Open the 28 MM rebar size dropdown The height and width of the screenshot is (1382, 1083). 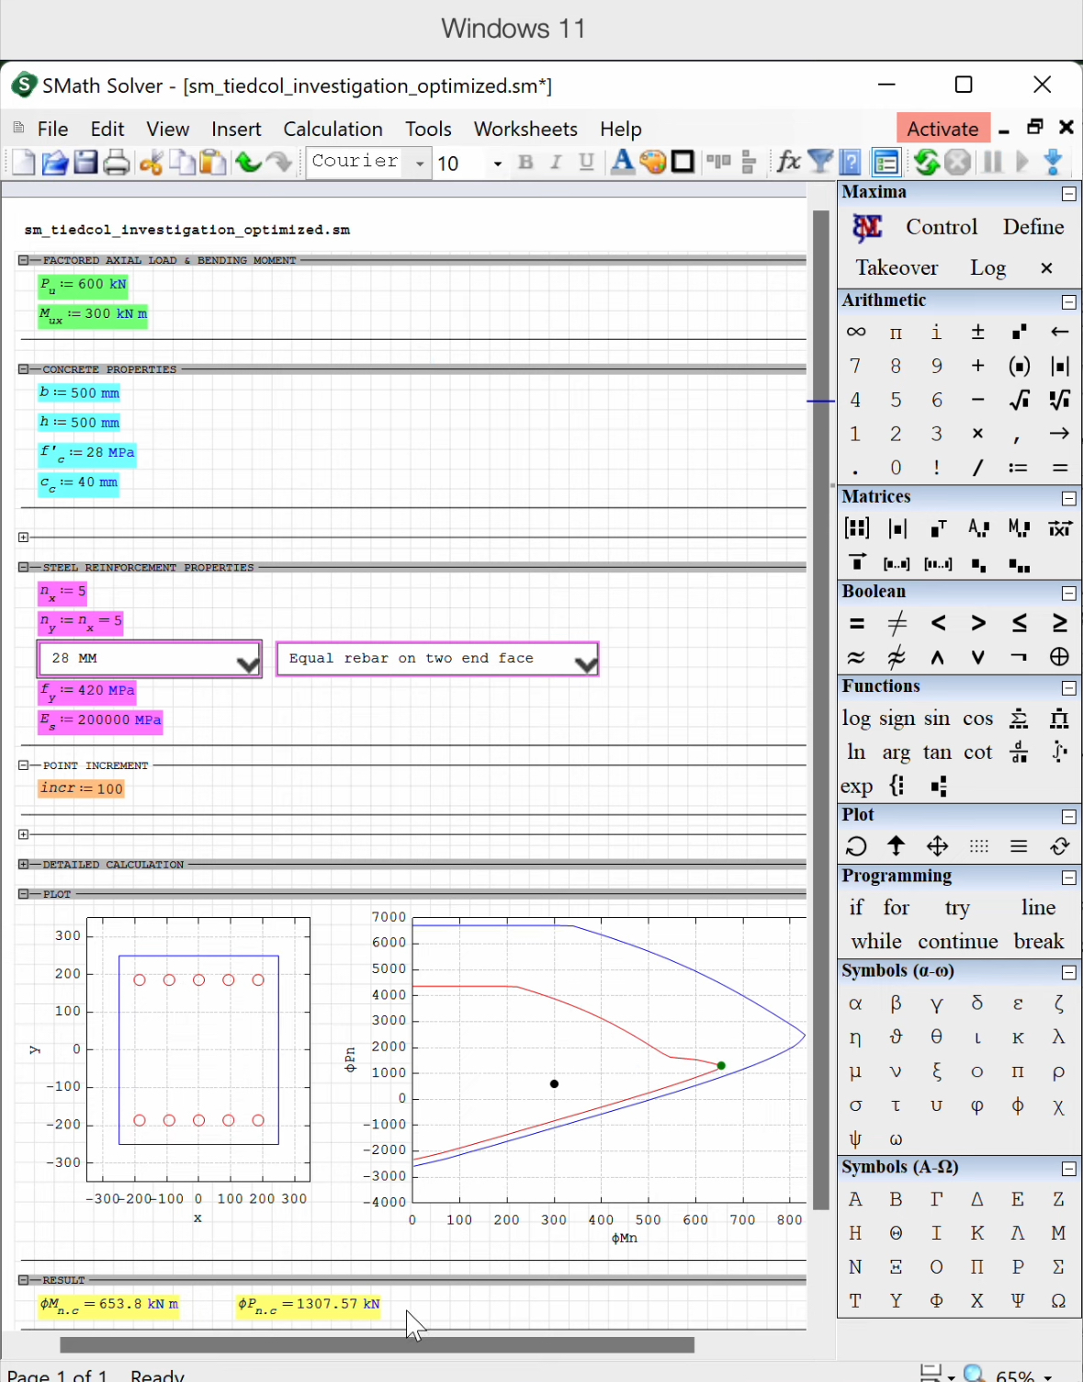coord(247,662)
